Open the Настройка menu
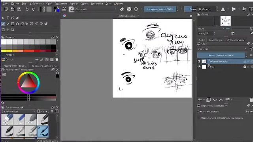253x142 pixels. coord(97,4)
